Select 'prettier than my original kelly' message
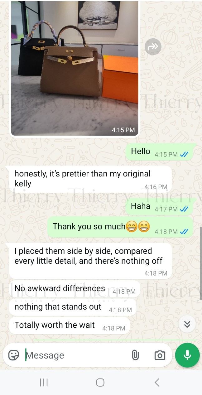 [x=90, y=179]
